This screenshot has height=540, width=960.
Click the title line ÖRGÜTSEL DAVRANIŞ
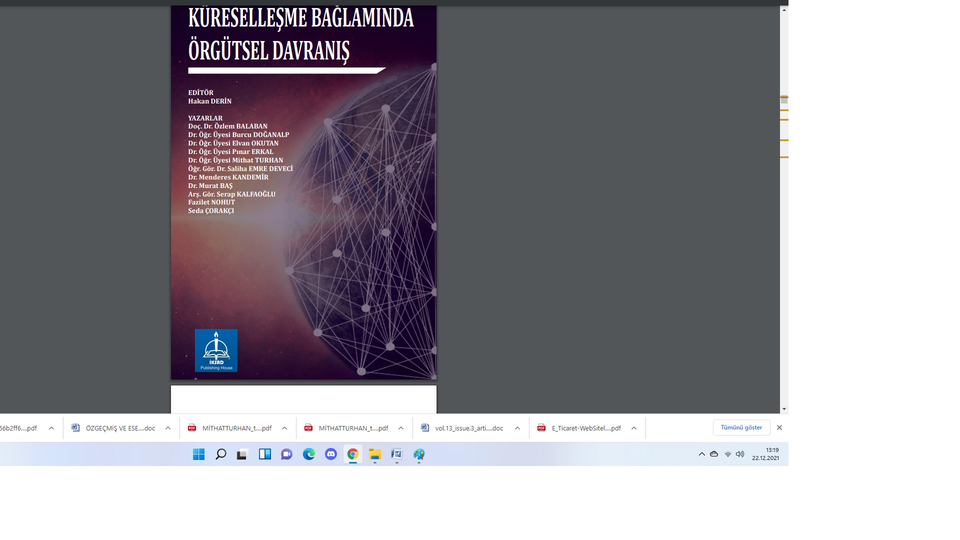pyautogui.click(x=269, y=50)
